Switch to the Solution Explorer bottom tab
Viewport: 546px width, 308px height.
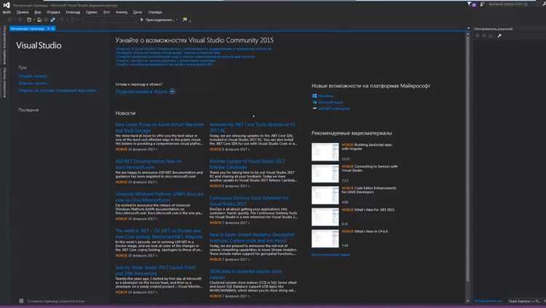pos(488,301)
